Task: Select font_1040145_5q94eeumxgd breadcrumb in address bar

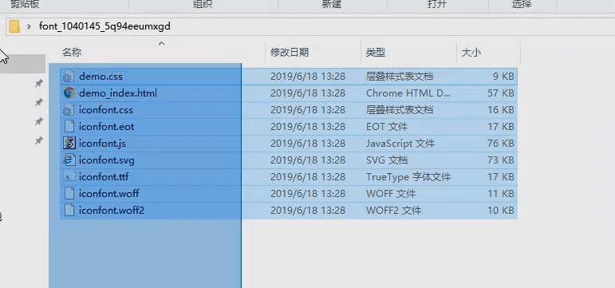Action: tap(104, 26)
